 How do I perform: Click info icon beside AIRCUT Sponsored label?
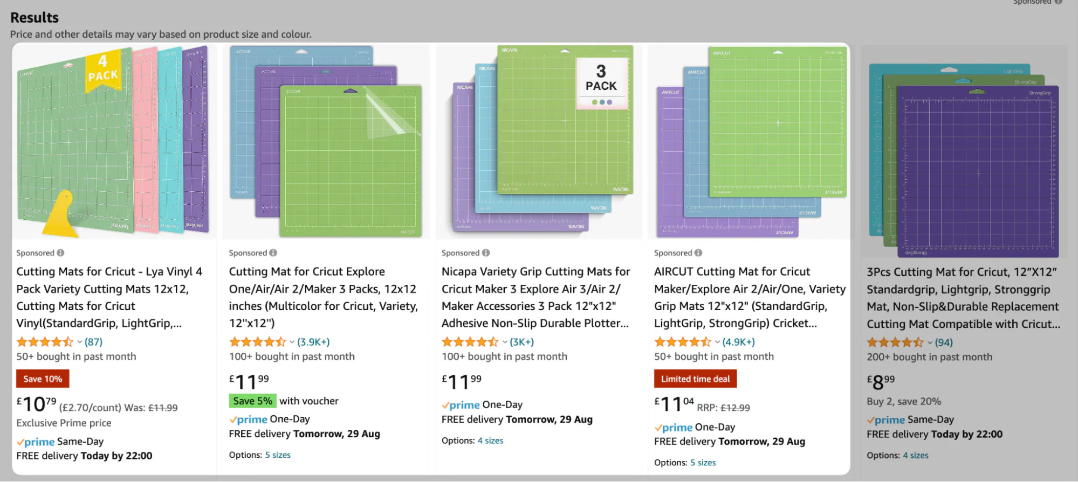click(x=698, y=253)
